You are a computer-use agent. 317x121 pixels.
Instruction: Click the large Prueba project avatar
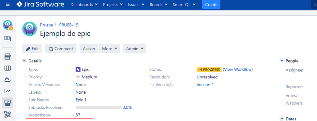30,29
